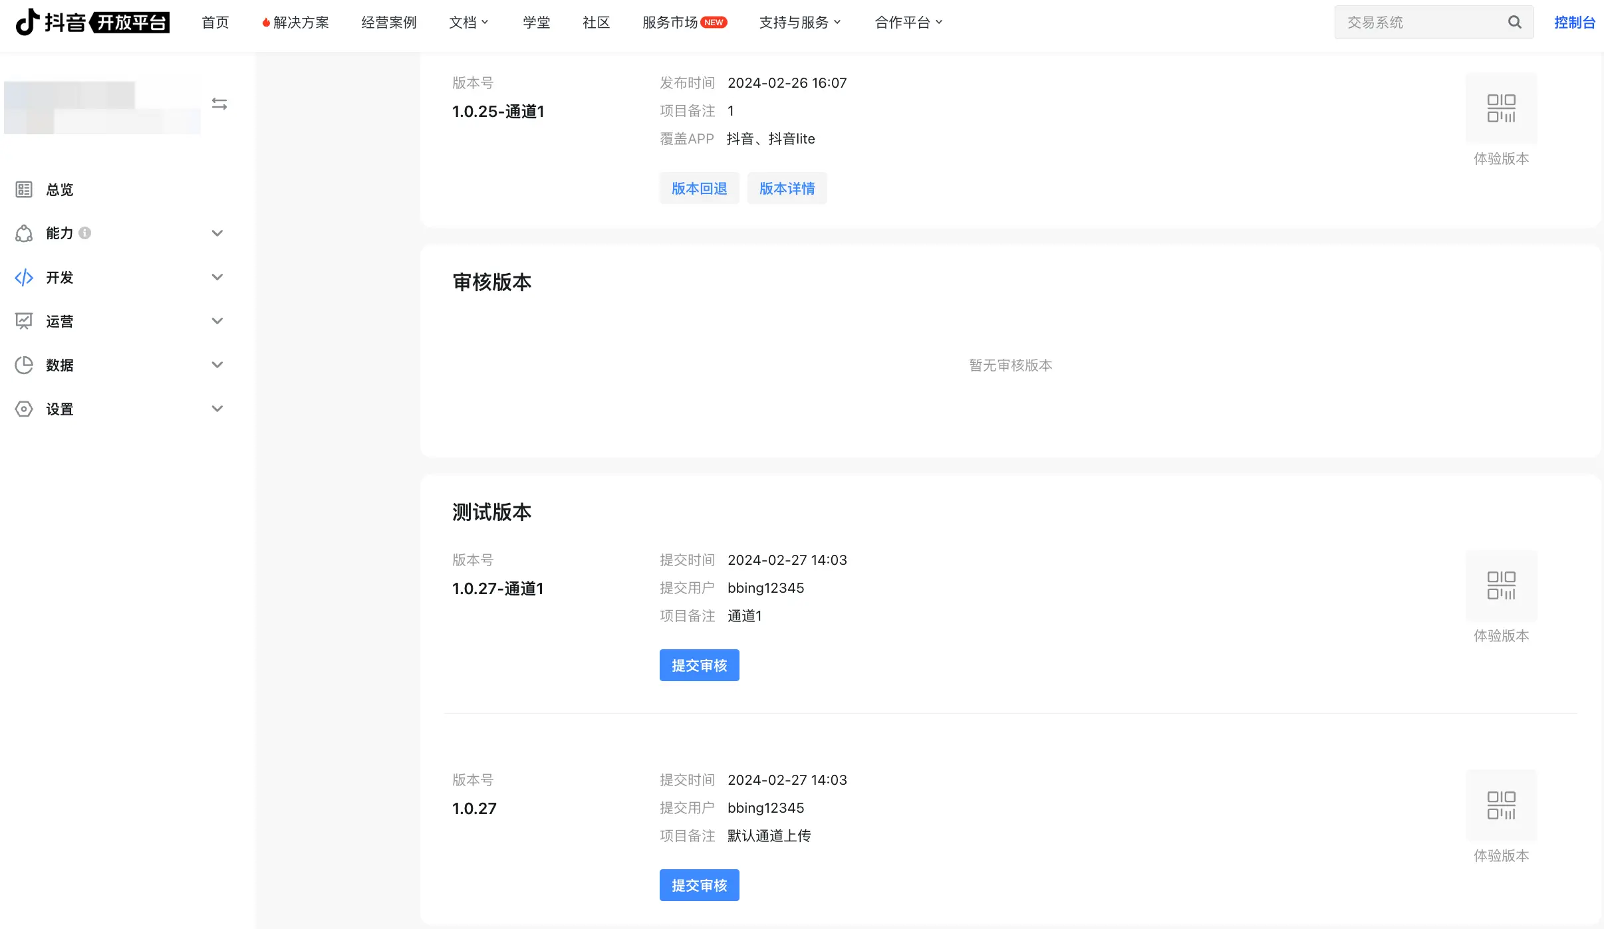Open QR code for version 1.0.25-通道1
The height and width of the screenshot is (929, 1604).
coord(1501,108)
